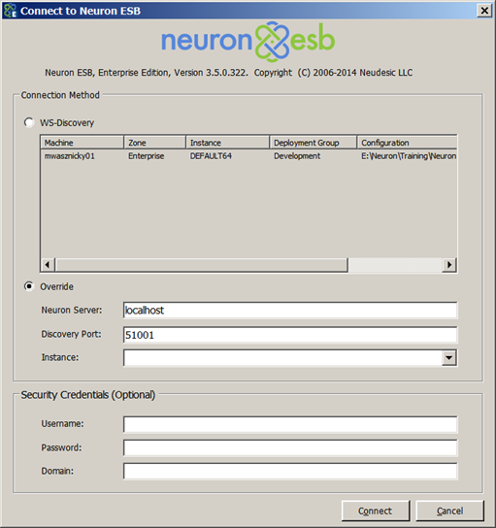Viewport: 496px width, 528px height.
Task: Click the Password input field
Action: tap(290, 447)
